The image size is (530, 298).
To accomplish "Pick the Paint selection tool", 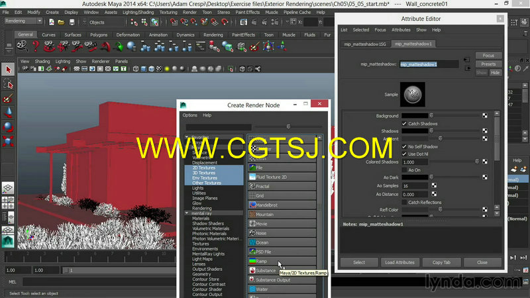I will coord(8,98).
